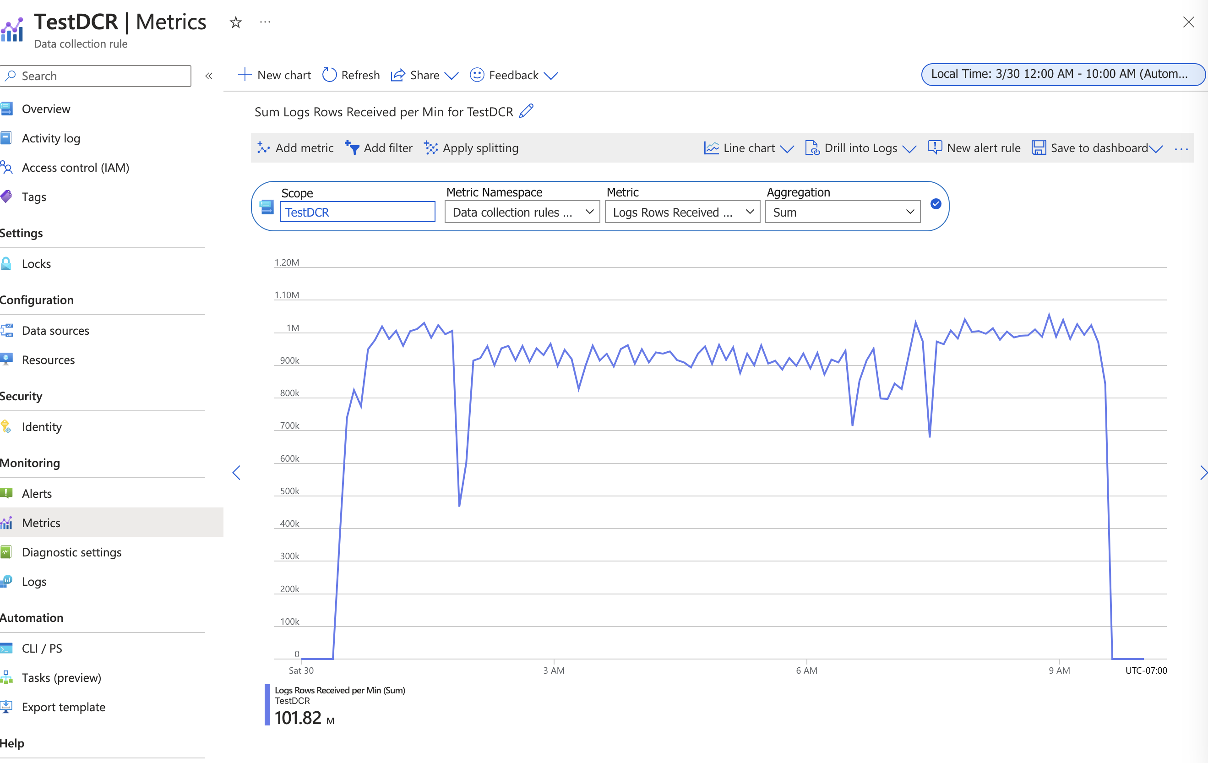
Task: Open the Local Time range picker
Action: 1062,74
